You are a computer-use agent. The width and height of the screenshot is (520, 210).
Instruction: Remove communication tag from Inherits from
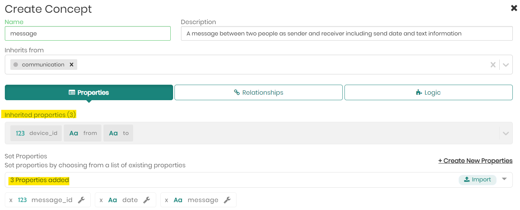pos(71,65)
